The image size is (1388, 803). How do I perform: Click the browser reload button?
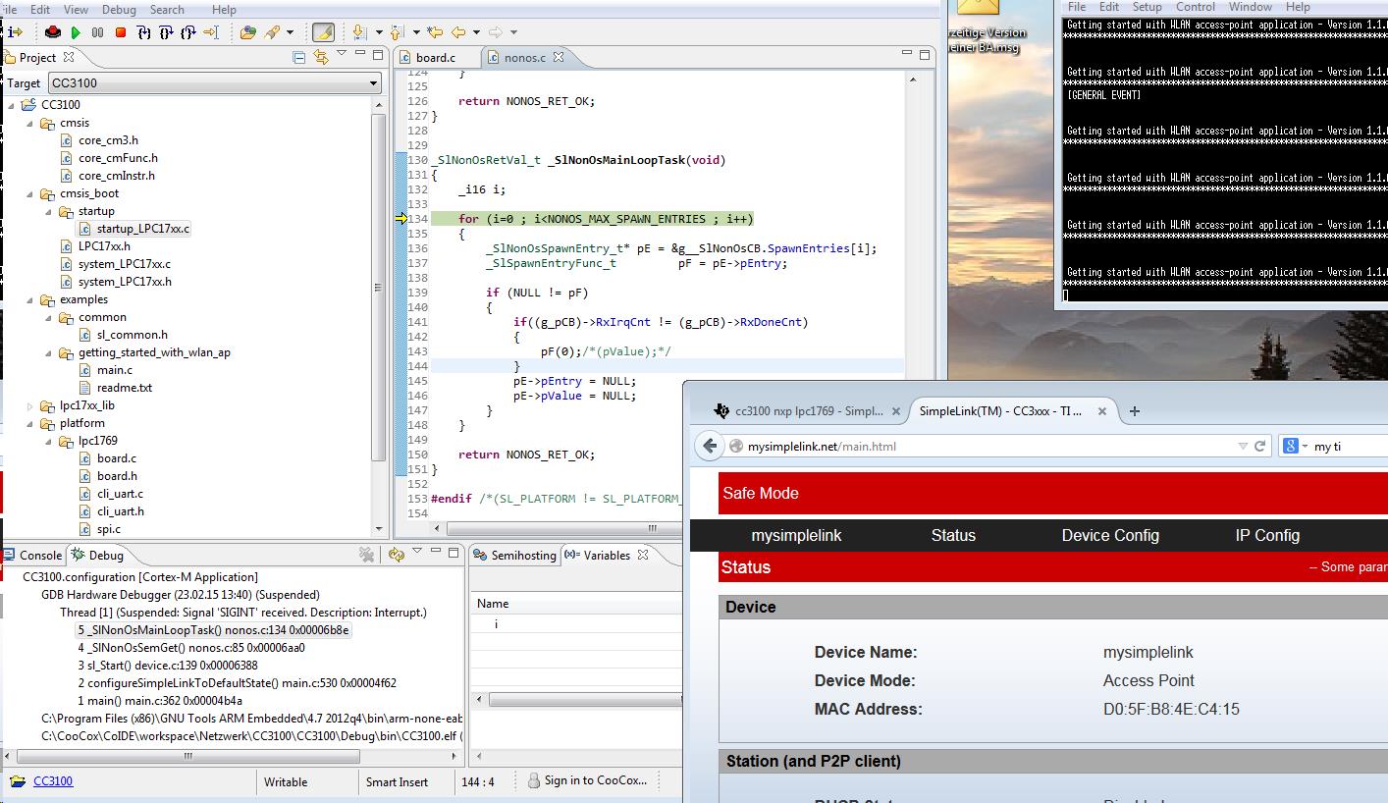1260,446
